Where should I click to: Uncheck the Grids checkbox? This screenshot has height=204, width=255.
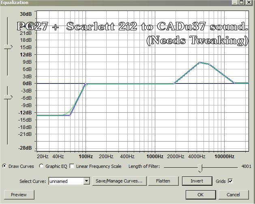point(230,181)
